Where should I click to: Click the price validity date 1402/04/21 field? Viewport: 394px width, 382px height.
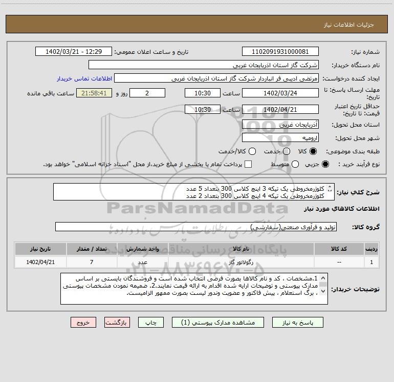280,109
